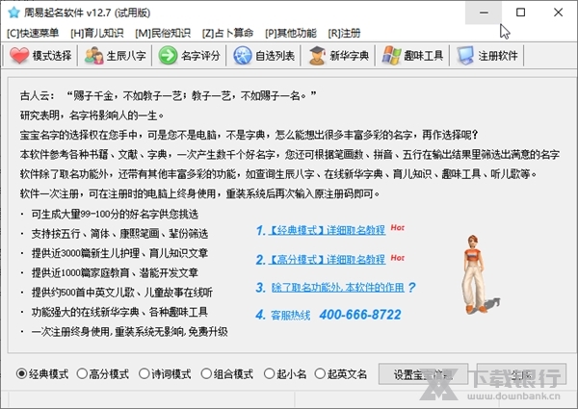Click bullet 一次注册终身使用 text
578x409 pixels.
click(x=129, y=332)
